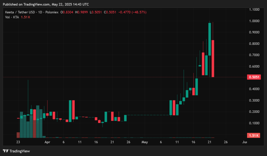The height and width of the screenshot is (156, 267).
Task: Select the Vol · KTA indicator legend
Action: pyautogui.click(x=13, y=17)
